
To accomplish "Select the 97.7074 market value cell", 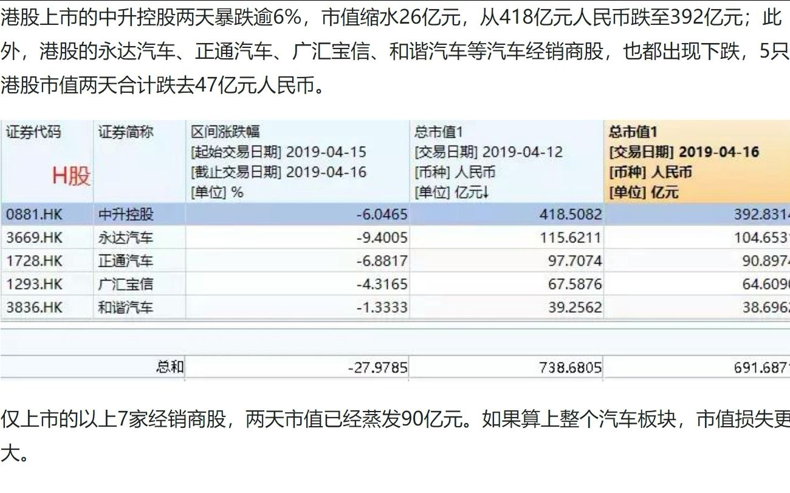I will coord(507,260).
